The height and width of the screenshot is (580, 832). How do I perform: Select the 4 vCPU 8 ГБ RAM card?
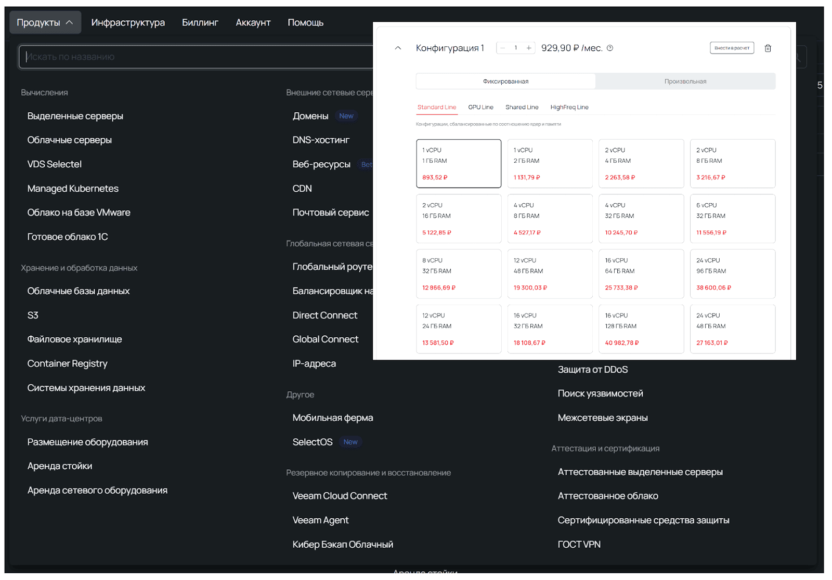point(550,218)
